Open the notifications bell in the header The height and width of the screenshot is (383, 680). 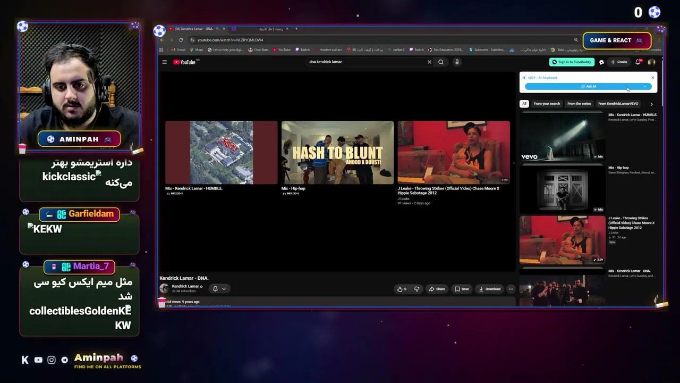tap(638, 62)
